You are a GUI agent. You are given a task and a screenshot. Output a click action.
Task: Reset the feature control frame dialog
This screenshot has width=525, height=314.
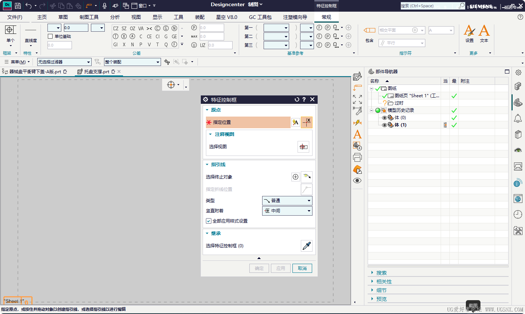(x=297, y=99)
